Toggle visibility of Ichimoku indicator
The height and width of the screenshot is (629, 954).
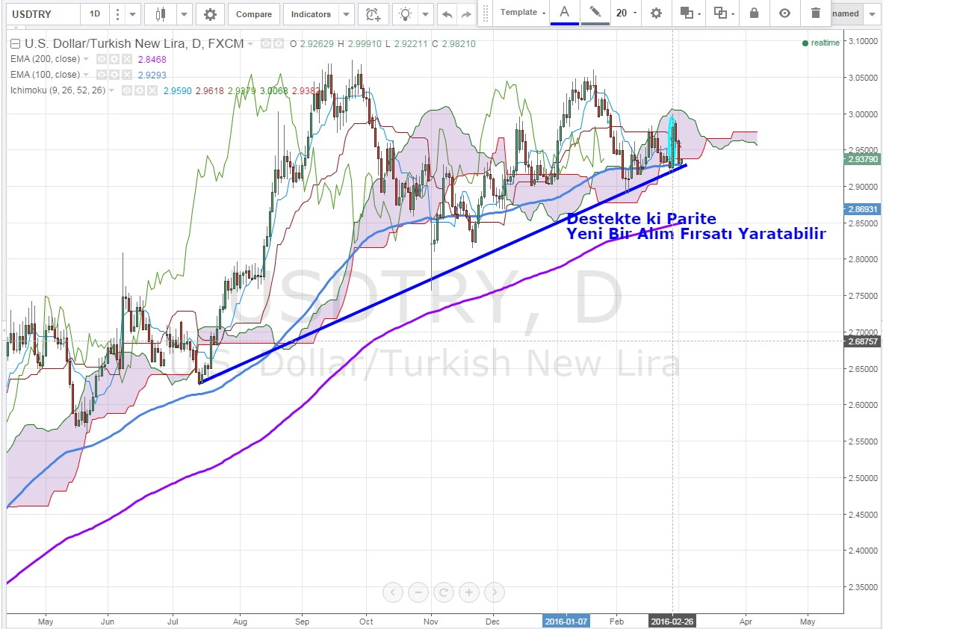tap(128, 90)
